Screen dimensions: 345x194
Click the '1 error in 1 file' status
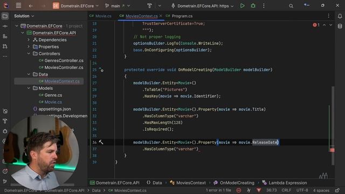tap(218, 190)
